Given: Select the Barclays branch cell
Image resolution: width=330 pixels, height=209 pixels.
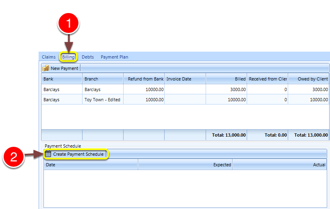Looking at the screenshot, I should (x=103, y=89).
